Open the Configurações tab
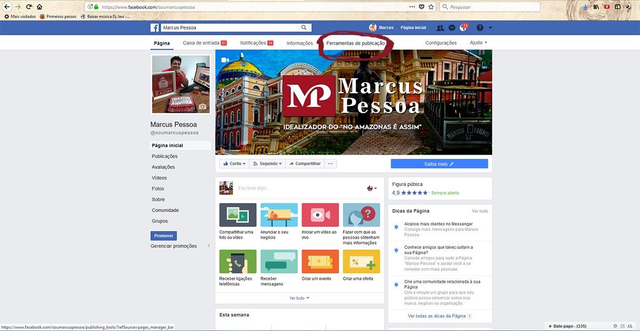This screenshot has height=331, width=640. click(x=441, y=43)
